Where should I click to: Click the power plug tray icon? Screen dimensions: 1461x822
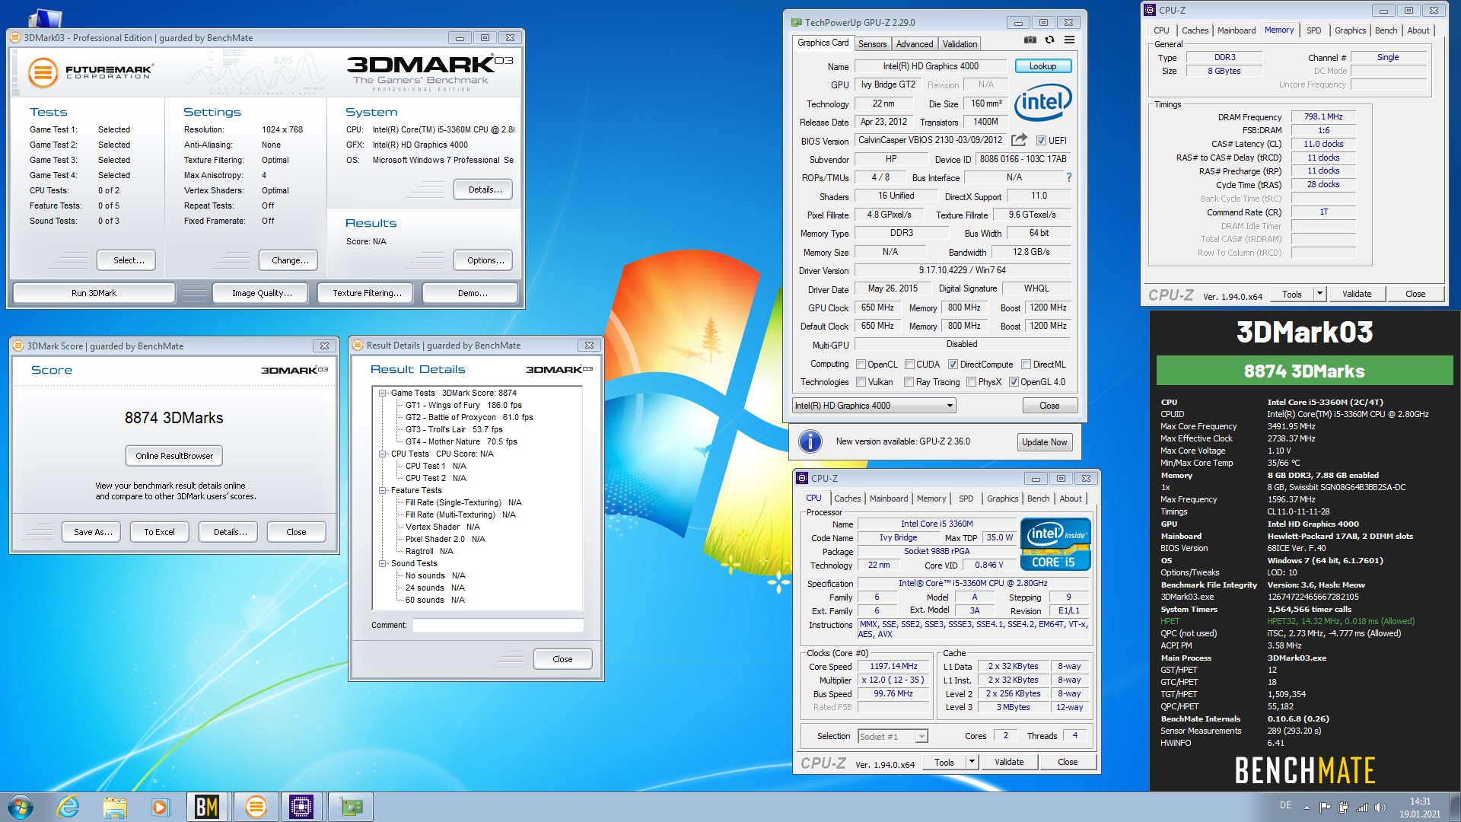[1344, 808]
